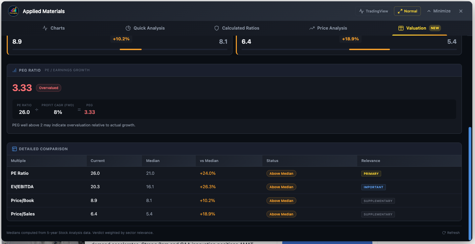This screenshot has height=244, width=475.
Task: Expand the TradingView chart option
Action: tap(373, 11)
